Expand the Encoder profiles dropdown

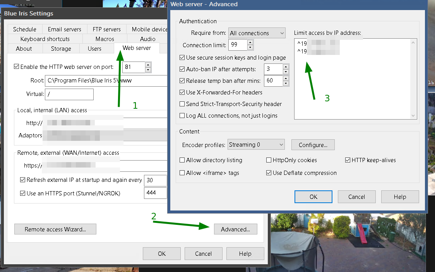pyautogui.click(x=256, y=145)
